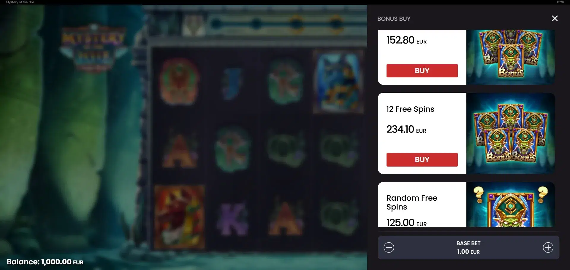
Task: Select the five bonus cards image
Action: 510,133
